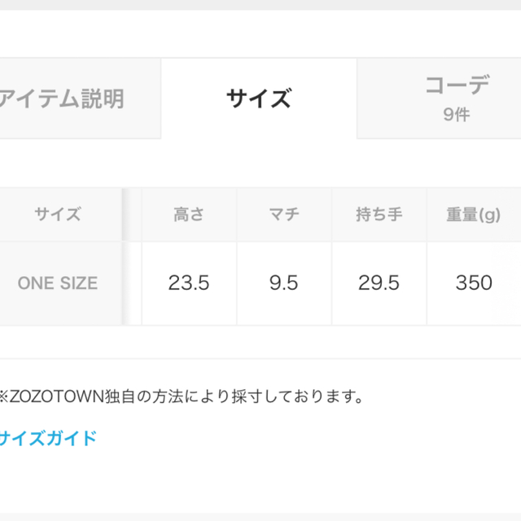Click the 重量(g) column header

point(474,214)
